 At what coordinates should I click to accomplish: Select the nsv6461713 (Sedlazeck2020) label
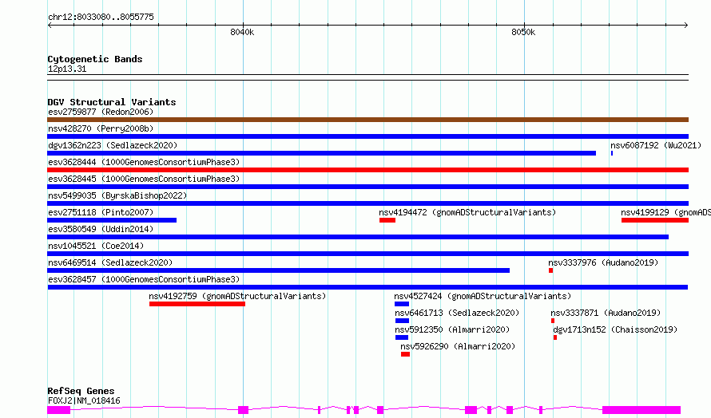[x=457, y=313]
